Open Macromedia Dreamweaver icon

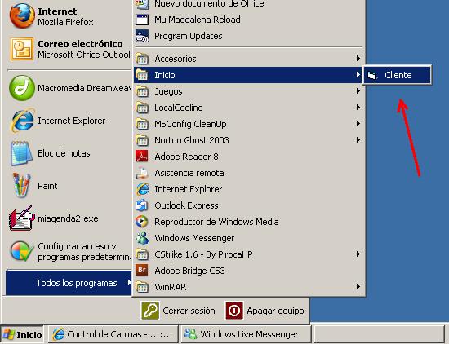22,88
